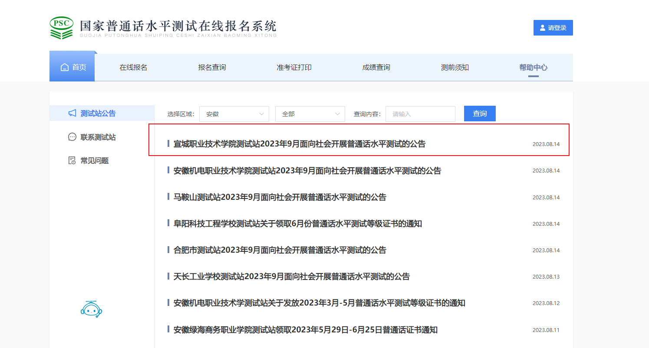The width and height of the screenshot is (649, 348).
Task: Open 天长工业学校测试站 announcement link
Action: click(291, 276)
